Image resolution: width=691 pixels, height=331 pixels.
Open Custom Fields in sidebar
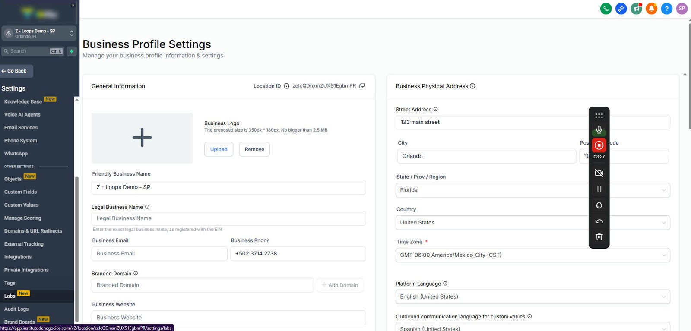pyautogui.click(x=21, y=192)
